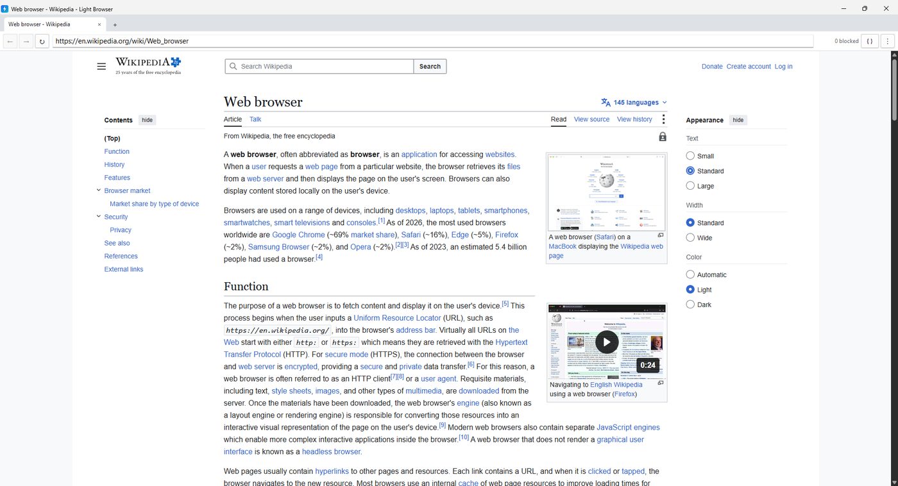Focus the Search Wikipedia input field
898x486 pixels.
pos(319,67)
